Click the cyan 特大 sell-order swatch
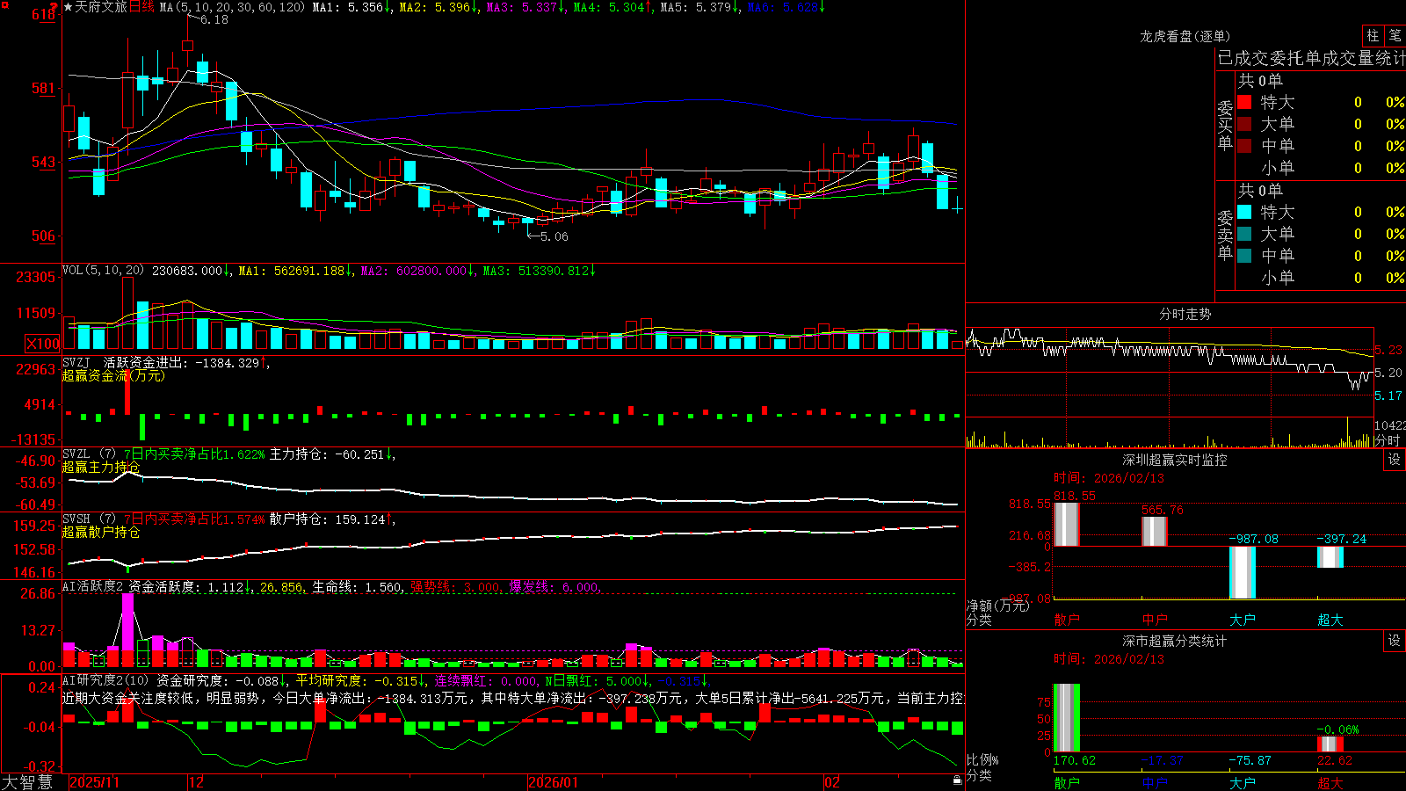This screenshot has height=791, width=1406. [x=1244, y=212]
